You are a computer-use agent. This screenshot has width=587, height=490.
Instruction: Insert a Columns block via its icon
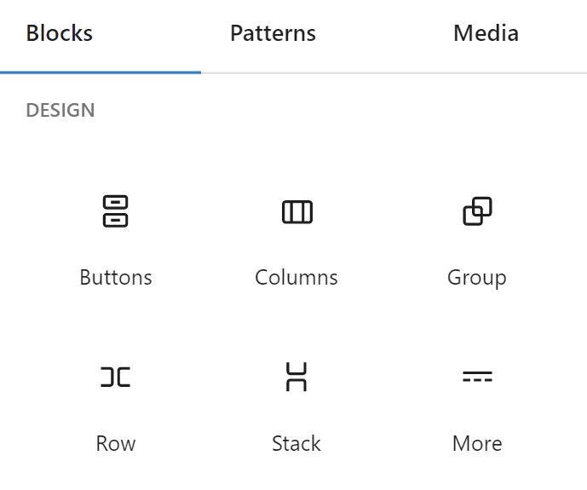(296, 212)
